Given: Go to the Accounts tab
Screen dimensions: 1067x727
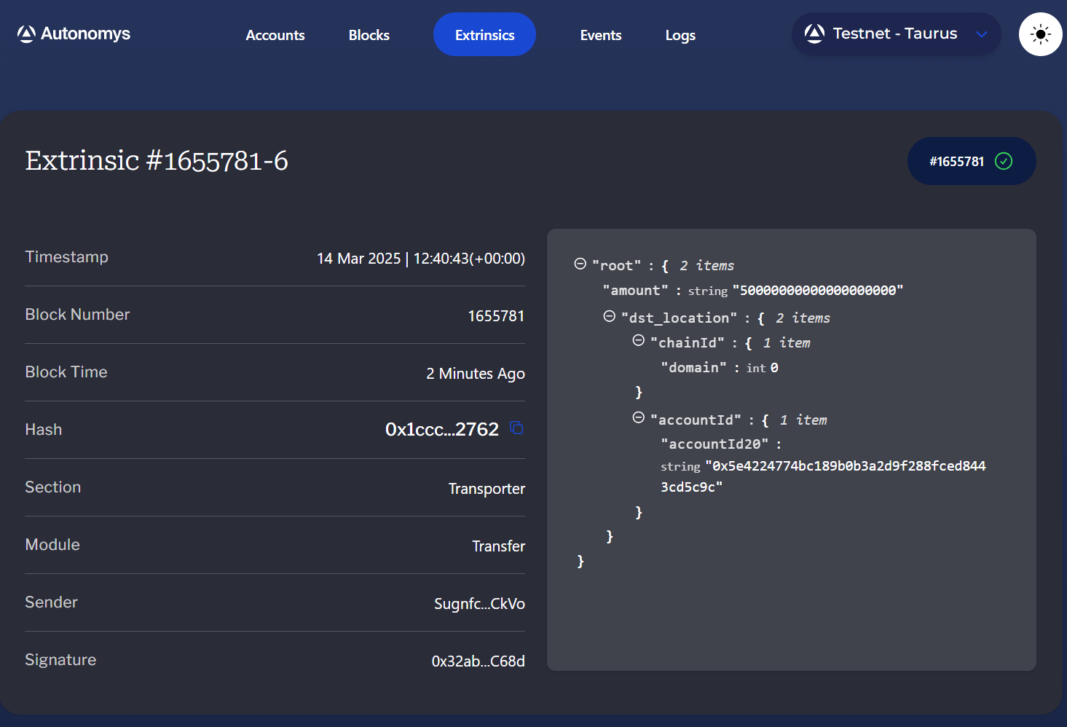Looking at the screenshot, I should coord(275,35).
